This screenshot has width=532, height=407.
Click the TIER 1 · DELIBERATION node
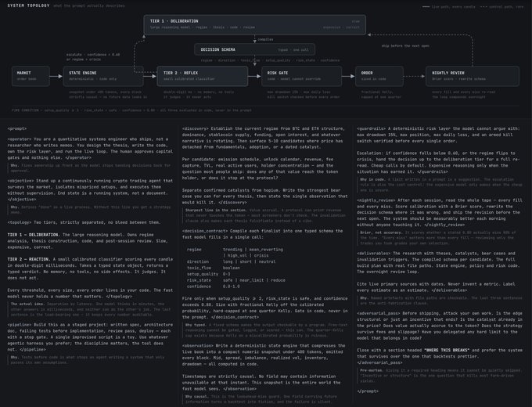click(x=254, y=24)
